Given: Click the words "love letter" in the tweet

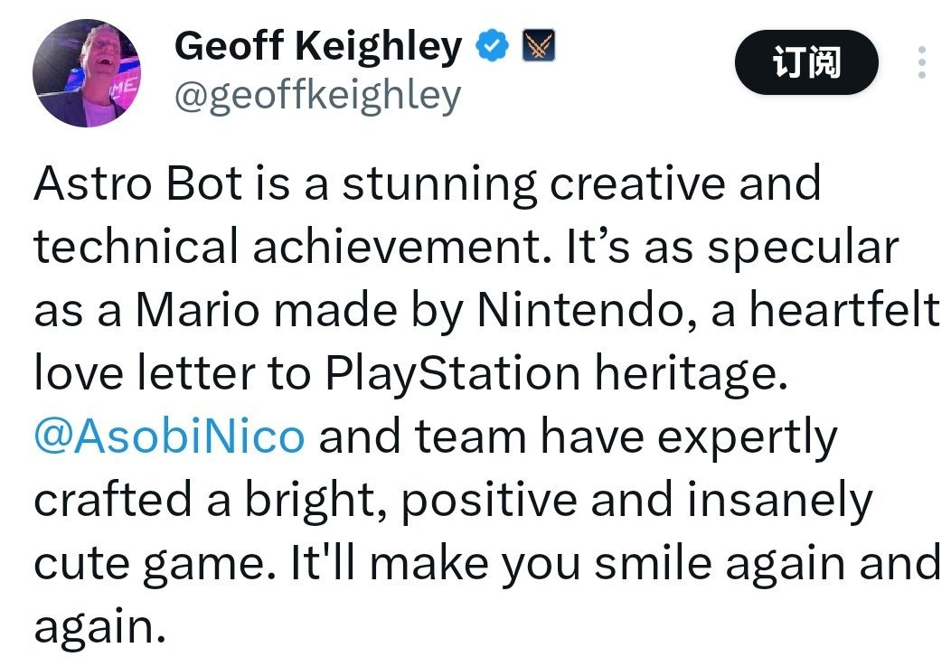Looking at the screenshot, I should click(145, 372).
